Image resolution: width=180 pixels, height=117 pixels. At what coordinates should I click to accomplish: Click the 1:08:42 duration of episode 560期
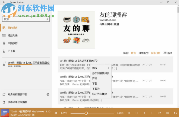(163, 81)
